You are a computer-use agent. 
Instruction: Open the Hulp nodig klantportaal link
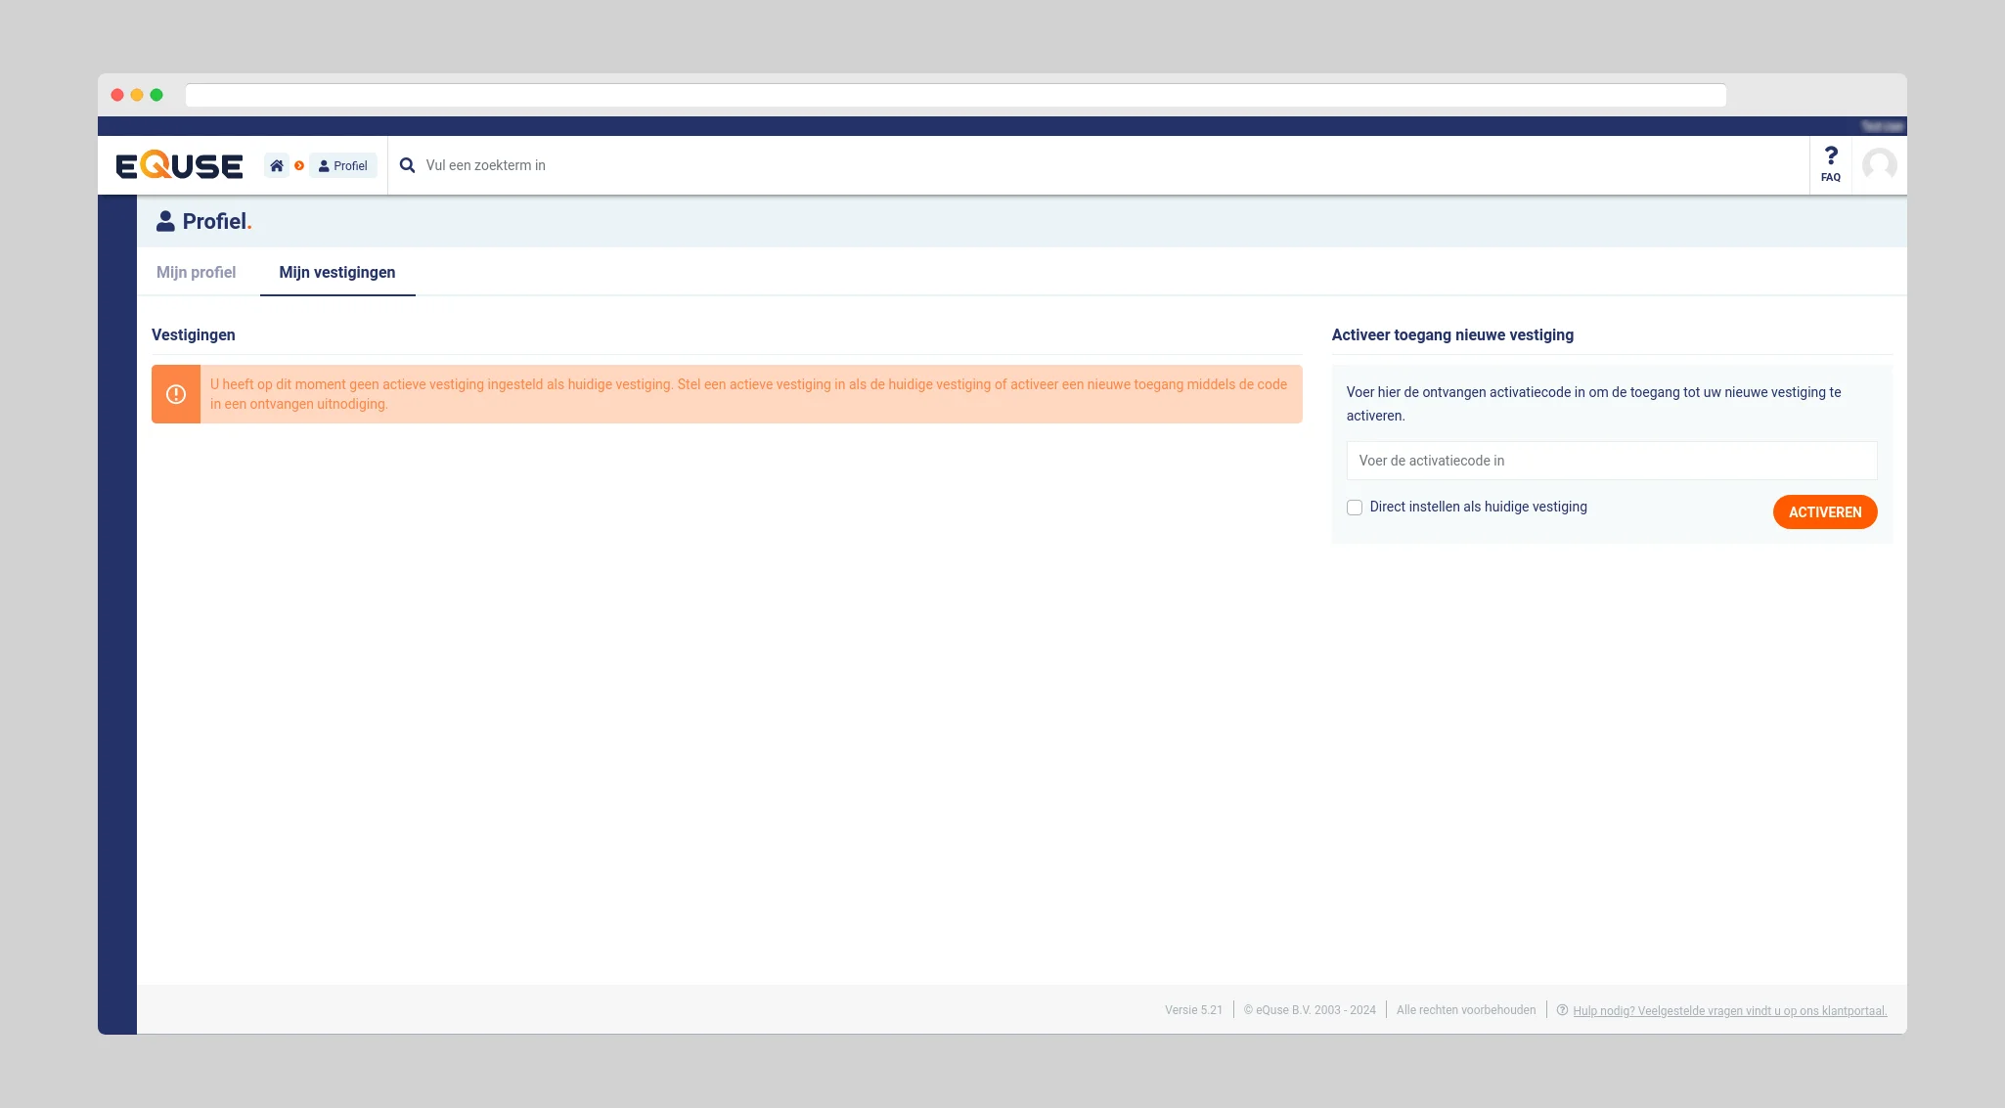(1729, 1011)
